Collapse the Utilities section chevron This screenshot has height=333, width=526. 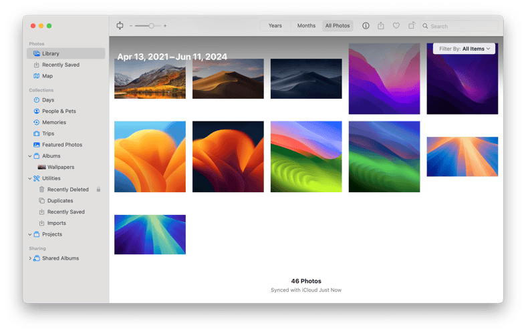(30, 179)
